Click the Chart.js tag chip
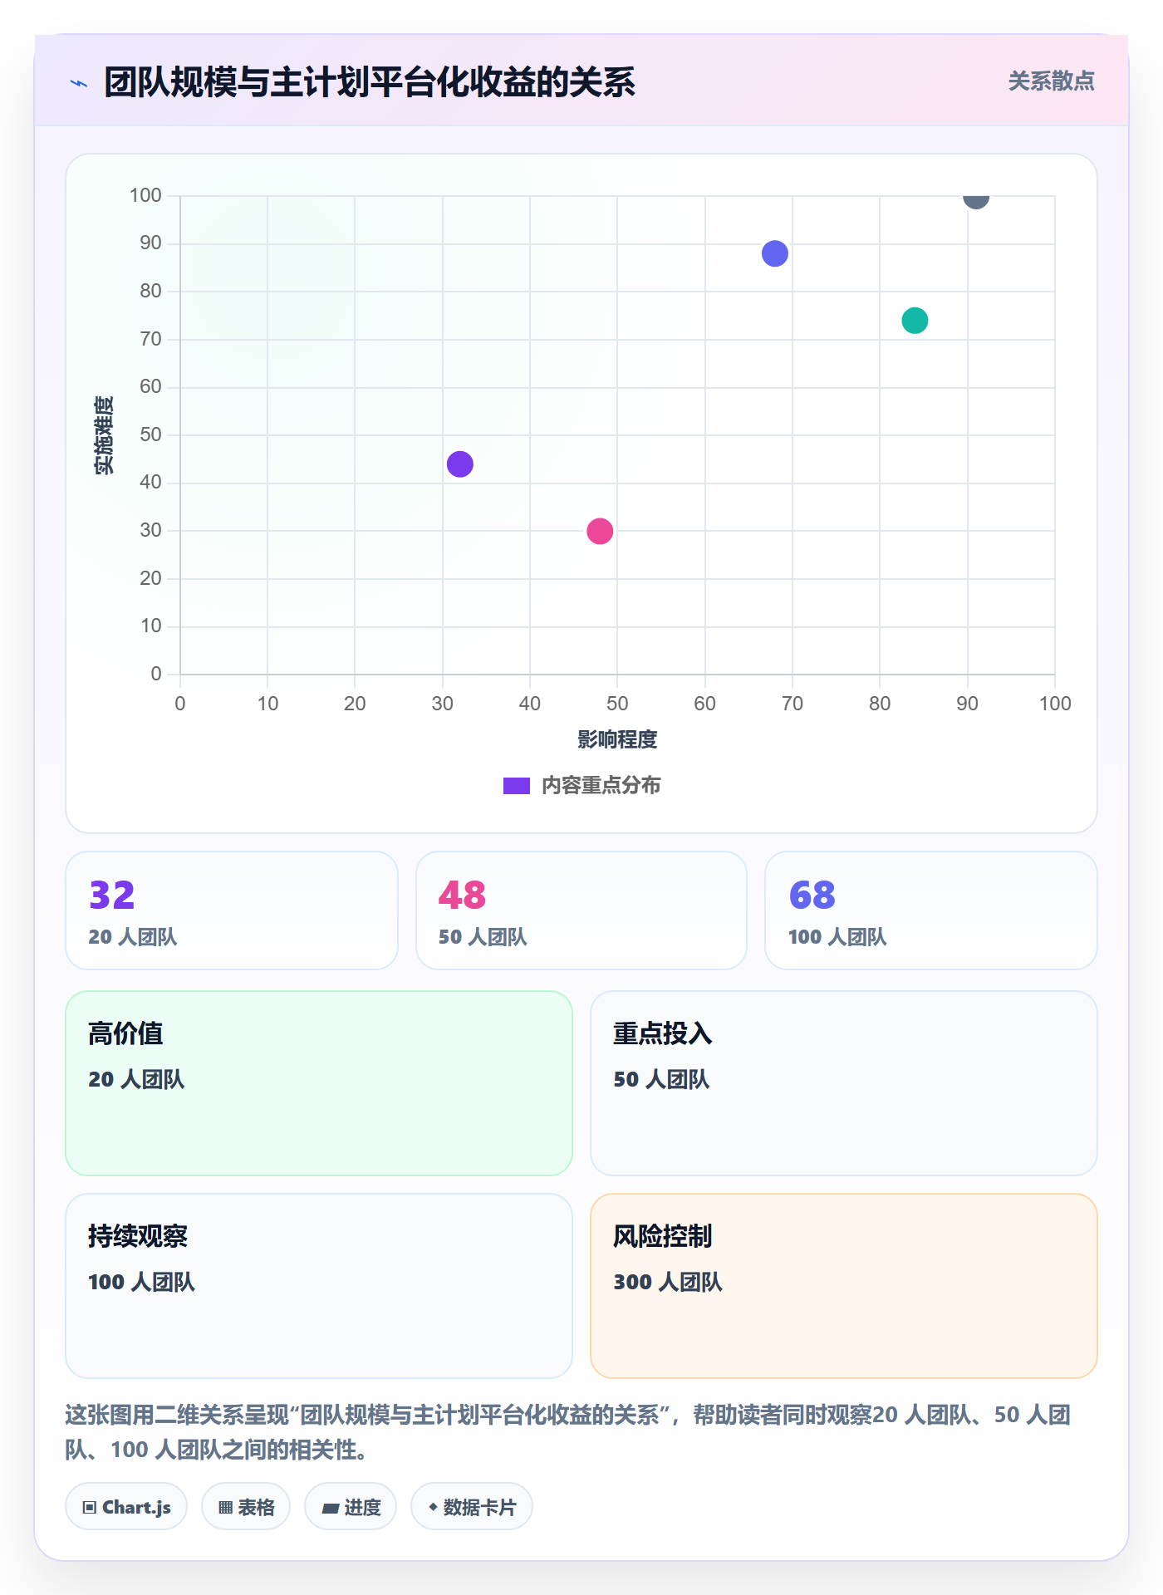 click(126, 1507)
